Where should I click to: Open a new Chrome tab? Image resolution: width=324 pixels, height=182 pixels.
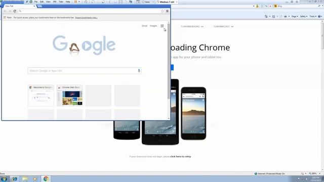39,6
